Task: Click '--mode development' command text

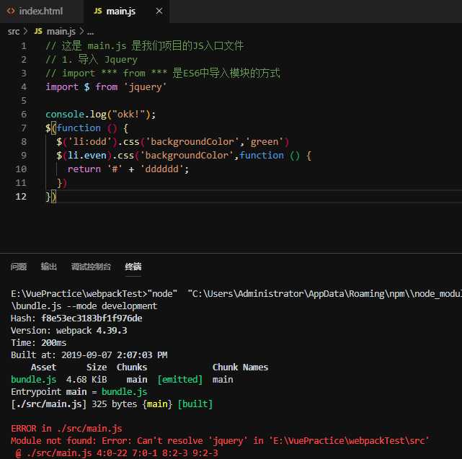Action: pos(112,306)
